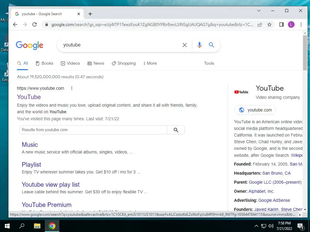Expand the More search filters menu
Viewport: 310px width, 232px height.
[x=150, y=63]
